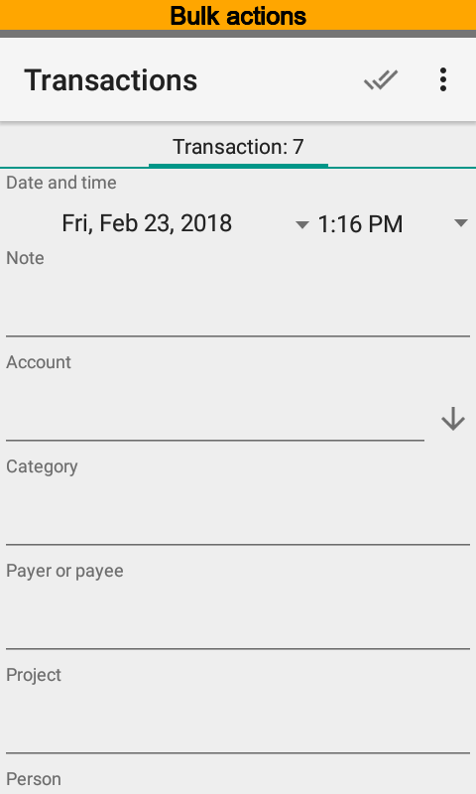Click the triangle arrow after 1:16 PM
This screenshot has height=794, width=476.
(x=461, y=222)
